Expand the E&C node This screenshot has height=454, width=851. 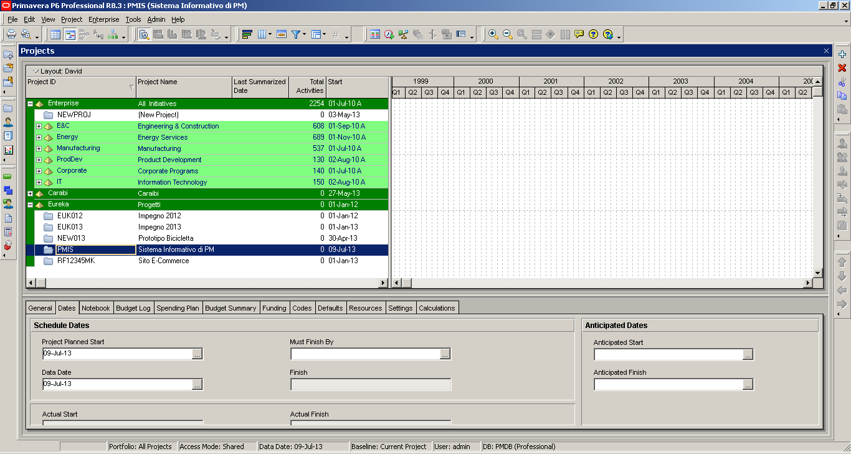pyautogui.click(x=39, y=127)
